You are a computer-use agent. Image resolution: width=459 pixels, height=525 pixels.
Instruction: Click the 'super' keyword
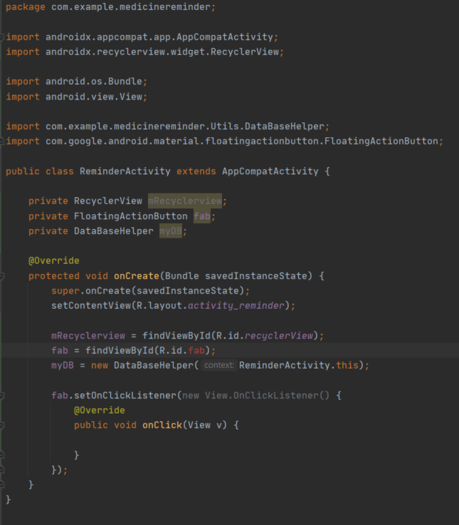coord(65,291)
